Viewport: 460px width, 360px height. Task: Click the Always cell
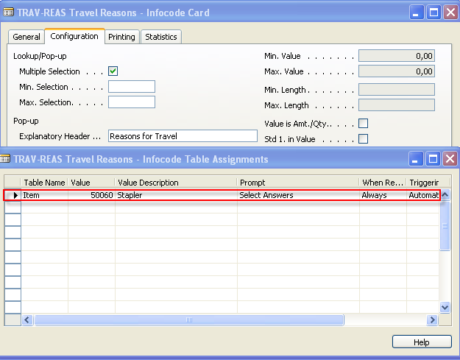pyautogui.click(x=383, y=195)
